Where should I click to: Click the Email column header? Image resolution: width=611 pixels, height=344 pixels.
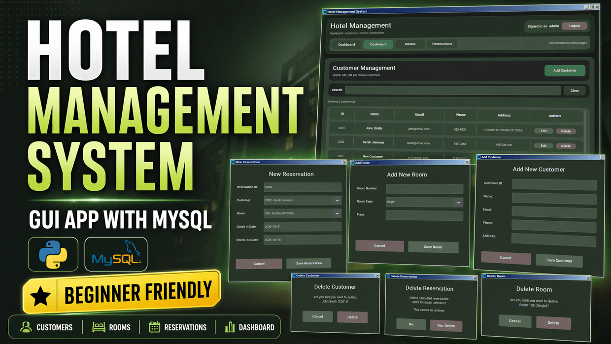[x=419, y=115]
